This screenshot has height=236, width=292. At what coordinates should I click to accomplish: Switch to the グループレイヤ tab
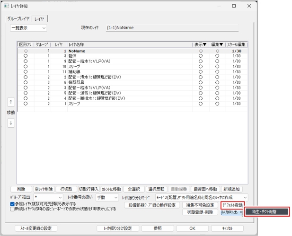(x=18, y=19)
